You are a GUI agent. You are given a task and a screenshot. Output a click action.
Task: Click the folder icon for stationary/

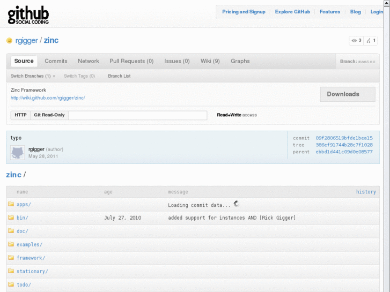[11, 271]
